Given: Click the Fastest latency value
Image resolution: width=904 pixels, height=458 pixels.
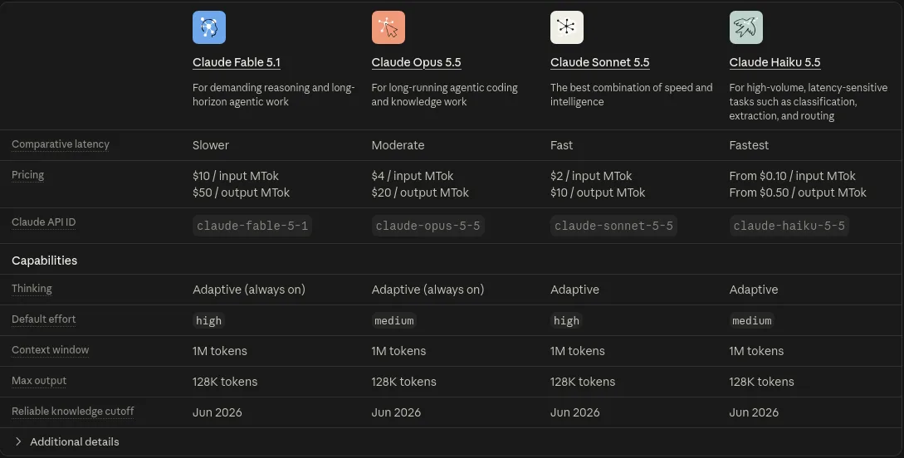Looking at the screenshot, I should 749,145.
